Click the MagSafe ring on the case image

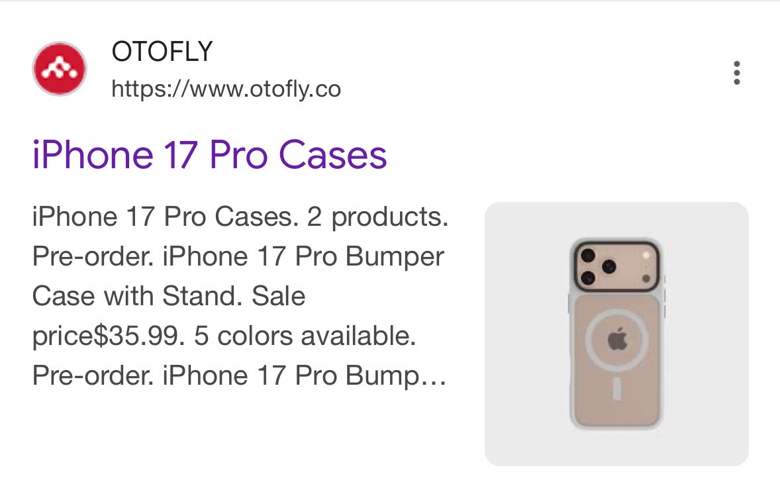pos(588,339)
